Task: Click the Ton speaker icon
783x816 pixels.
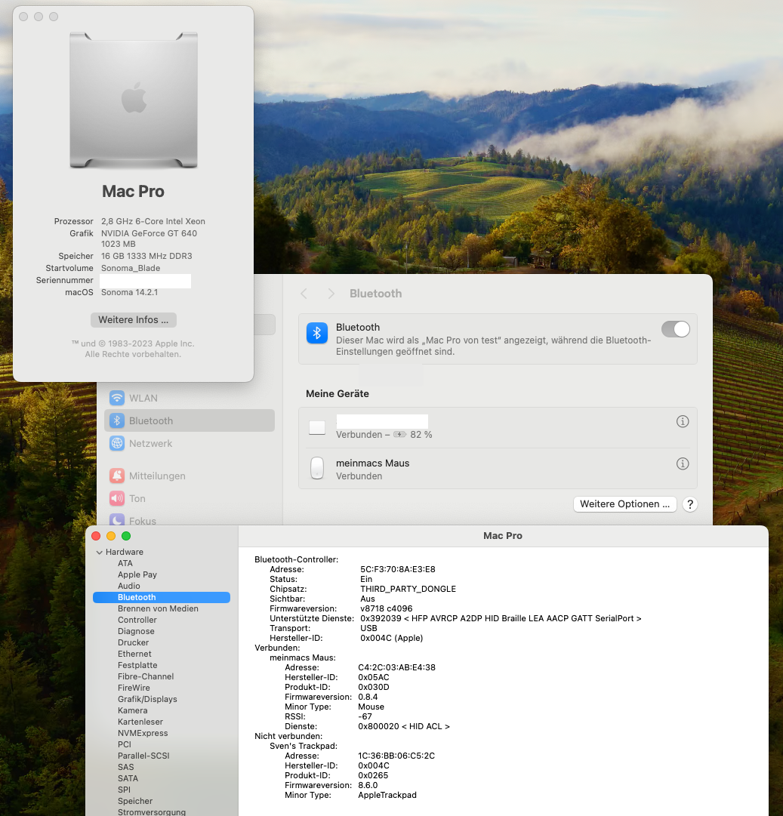Action: [117, 498]
